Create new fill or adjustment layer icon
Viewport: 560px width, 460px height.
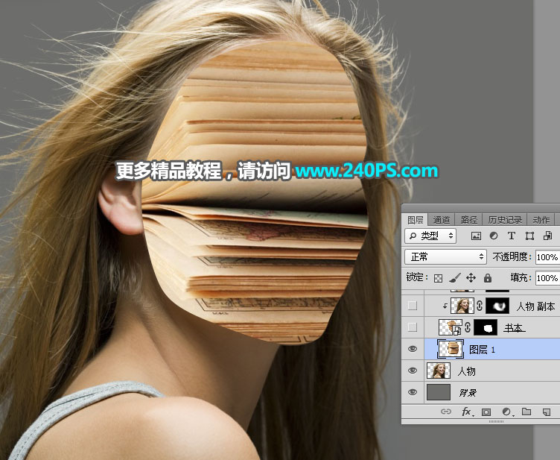pos(507,412)
